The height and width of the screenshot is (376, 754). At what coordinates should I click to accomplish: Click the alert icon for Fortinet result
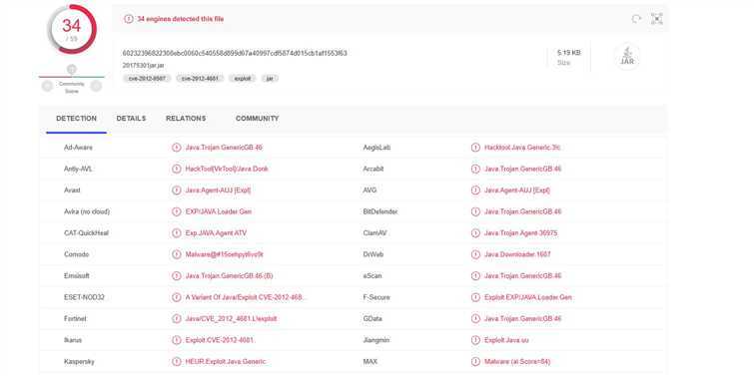[x=177, y=318]
